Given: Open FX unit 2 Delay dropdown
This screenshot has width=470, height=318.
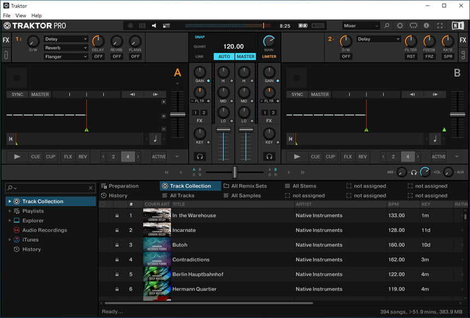Looking at the screenshot, I should 378,39.
